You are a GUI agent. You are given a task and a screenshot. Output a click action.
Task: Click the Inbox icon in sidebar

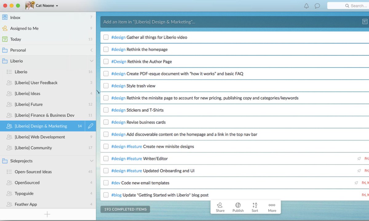click(5, 17)
